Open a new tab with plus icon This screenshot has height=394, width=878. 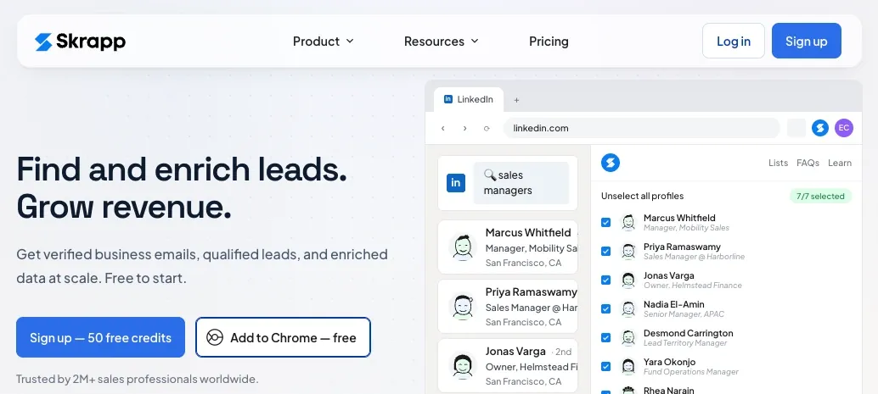point(517,100)
